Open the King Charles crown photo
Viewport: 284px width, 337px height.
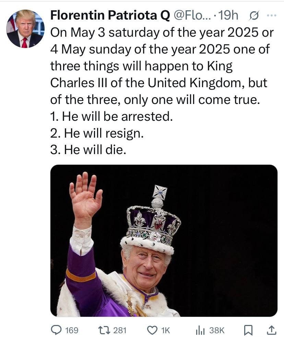[164, 240]
